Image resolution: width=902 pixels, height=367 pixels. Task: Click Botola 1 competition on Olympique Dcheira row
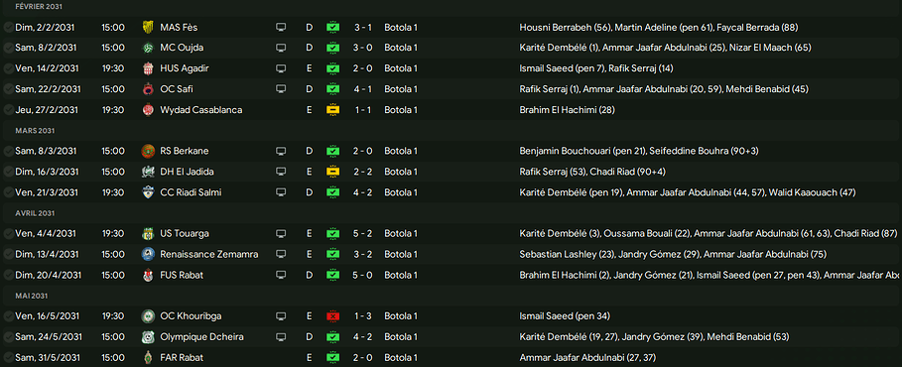(x=400, y=337)
